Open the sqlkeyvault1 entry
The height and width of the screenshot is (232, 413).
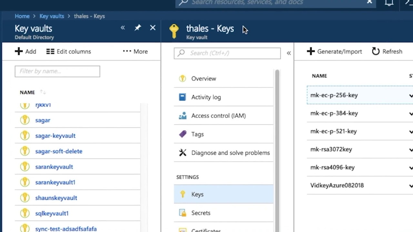[52, 213]
